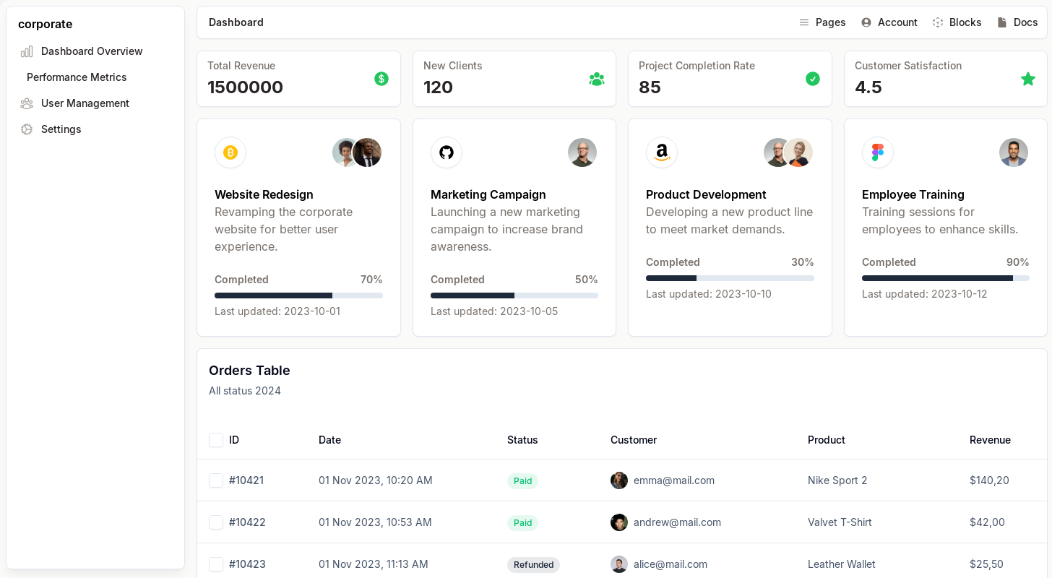Click emma@mail.com customer avatar

(619, 480)
